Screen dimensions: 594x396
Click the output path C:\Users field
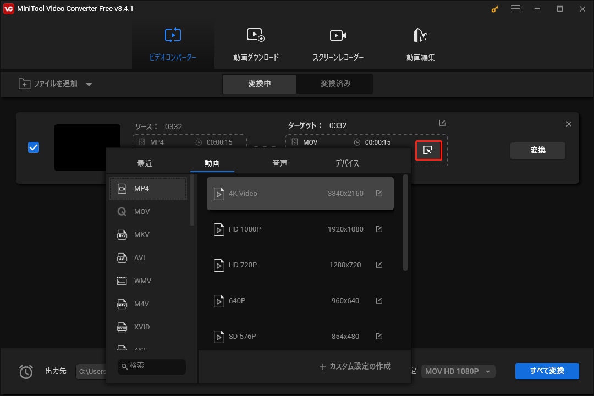pyautogui.click(x=92, y=371)
